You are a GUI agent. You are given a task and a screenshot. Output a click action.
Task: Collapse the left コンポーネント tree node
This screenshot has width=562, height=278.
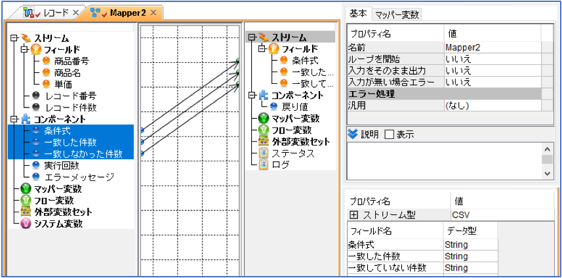[14, 119]
